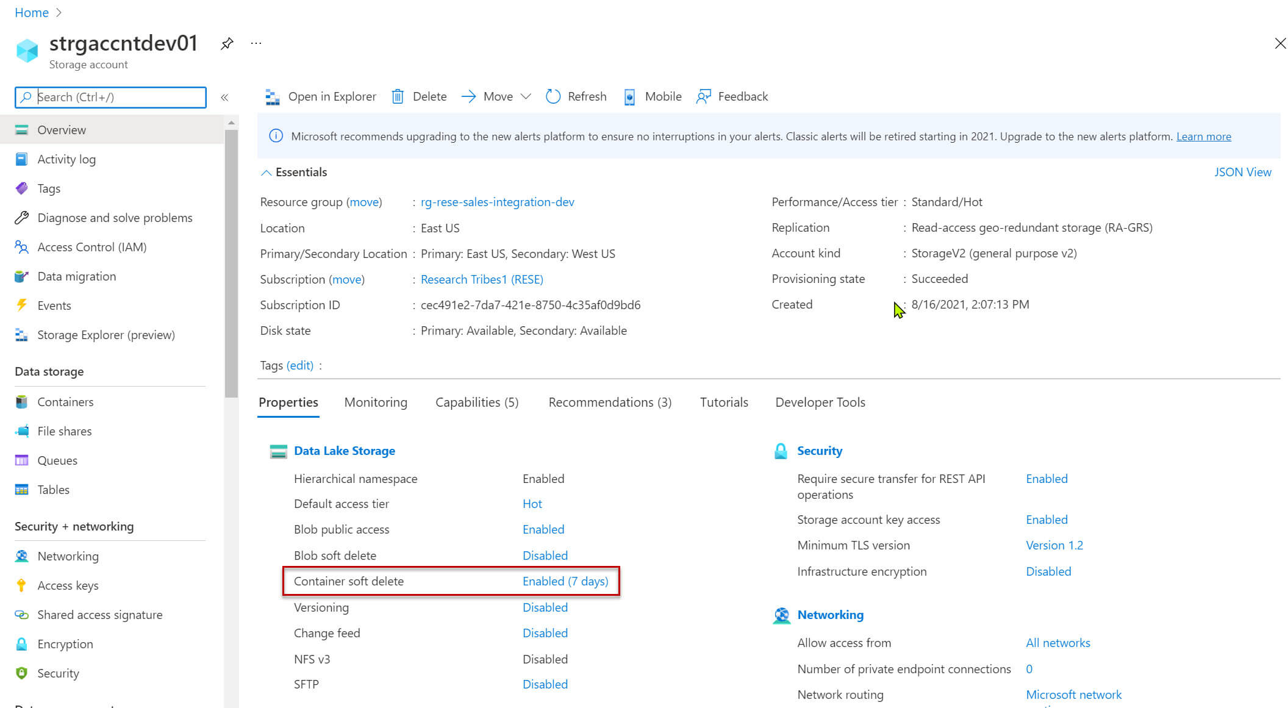
Task: Collapse the left navigation sidebar
Action: coord(224,98)
